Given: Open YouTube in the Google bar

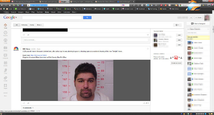Looking at the screenshot, I should pyautogui.click(x=40, y=12).
